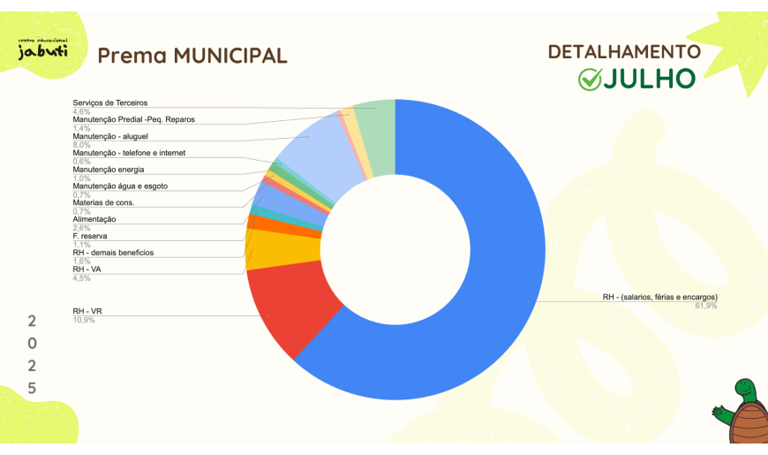The image size is (768, 455).
Task: Click the Manutenção - telefone e internet label
Action: click(129, 153)
